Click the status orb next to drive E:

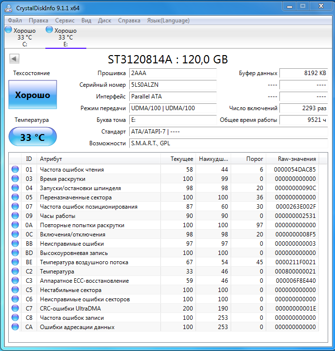point(49,30)
